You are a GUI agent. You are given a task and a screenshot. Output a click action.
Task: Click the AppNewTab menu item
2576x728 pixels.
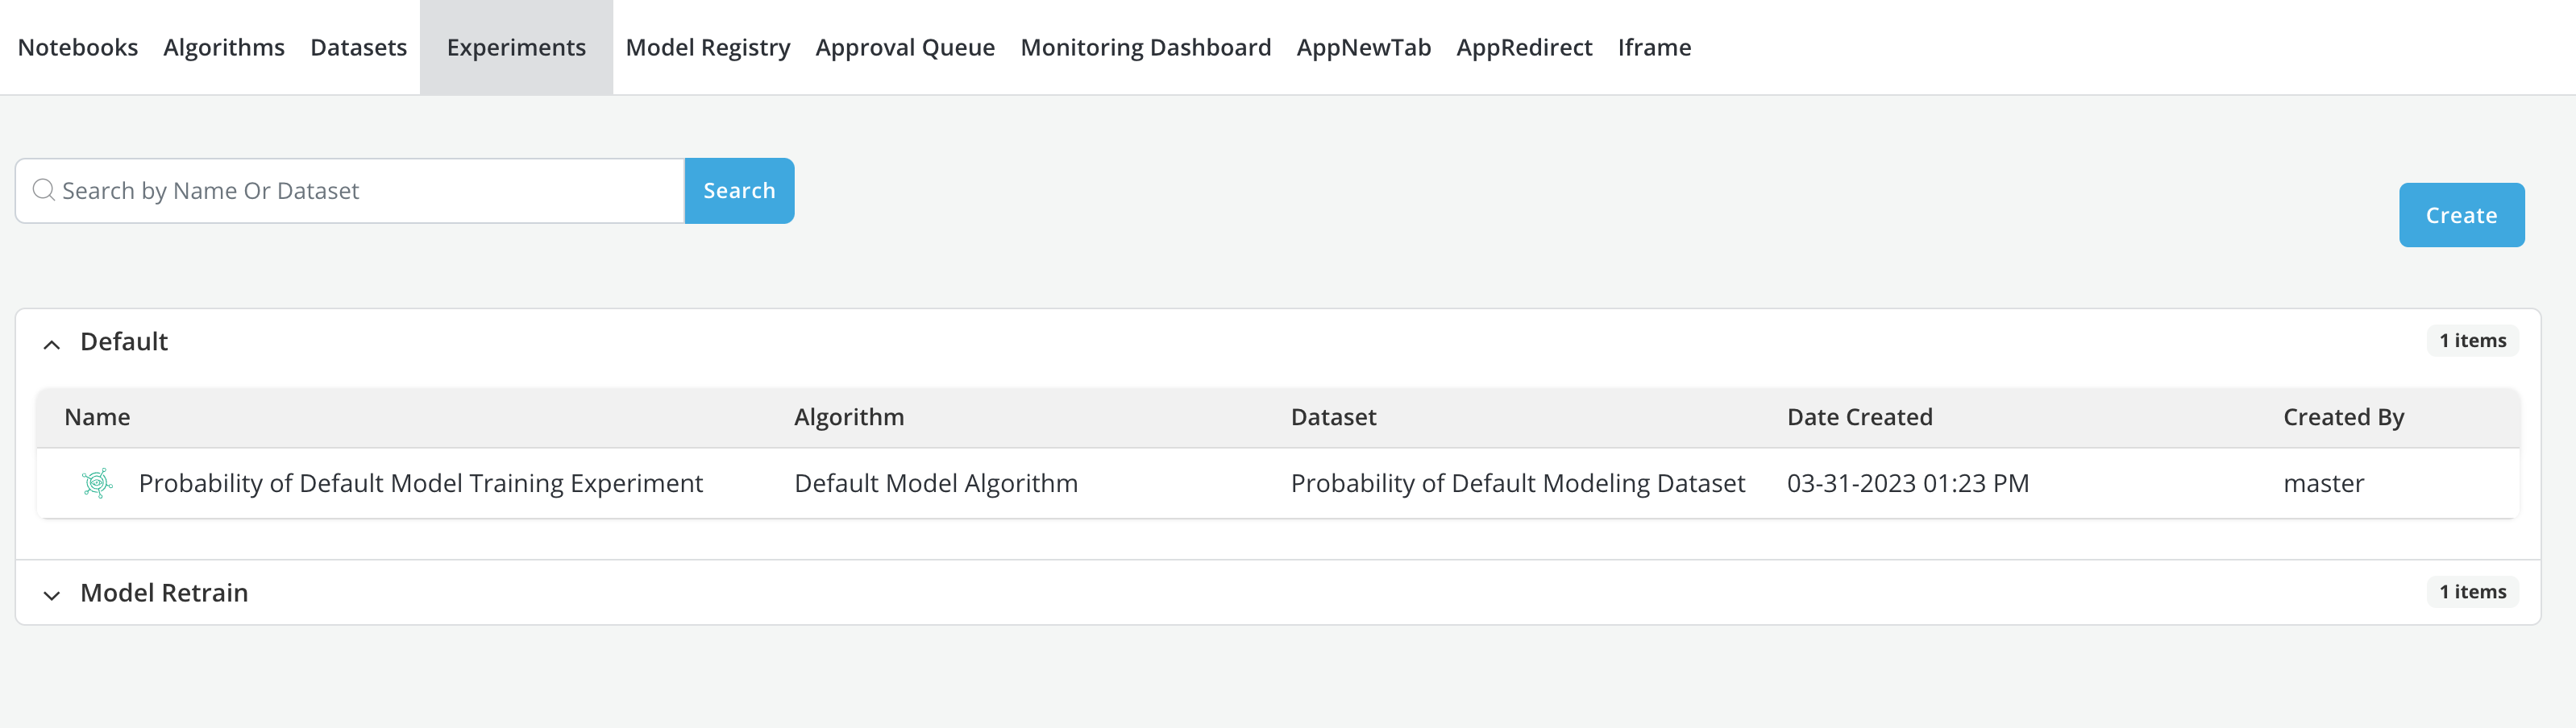pos(1363,48)
